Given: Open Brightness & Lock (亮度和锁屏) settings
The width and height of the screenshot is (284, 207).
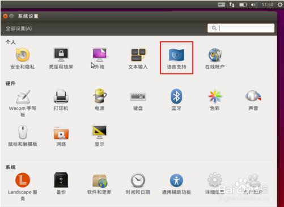Looking at the screenshot, I should pyautogui.click(x=61, y=58).
